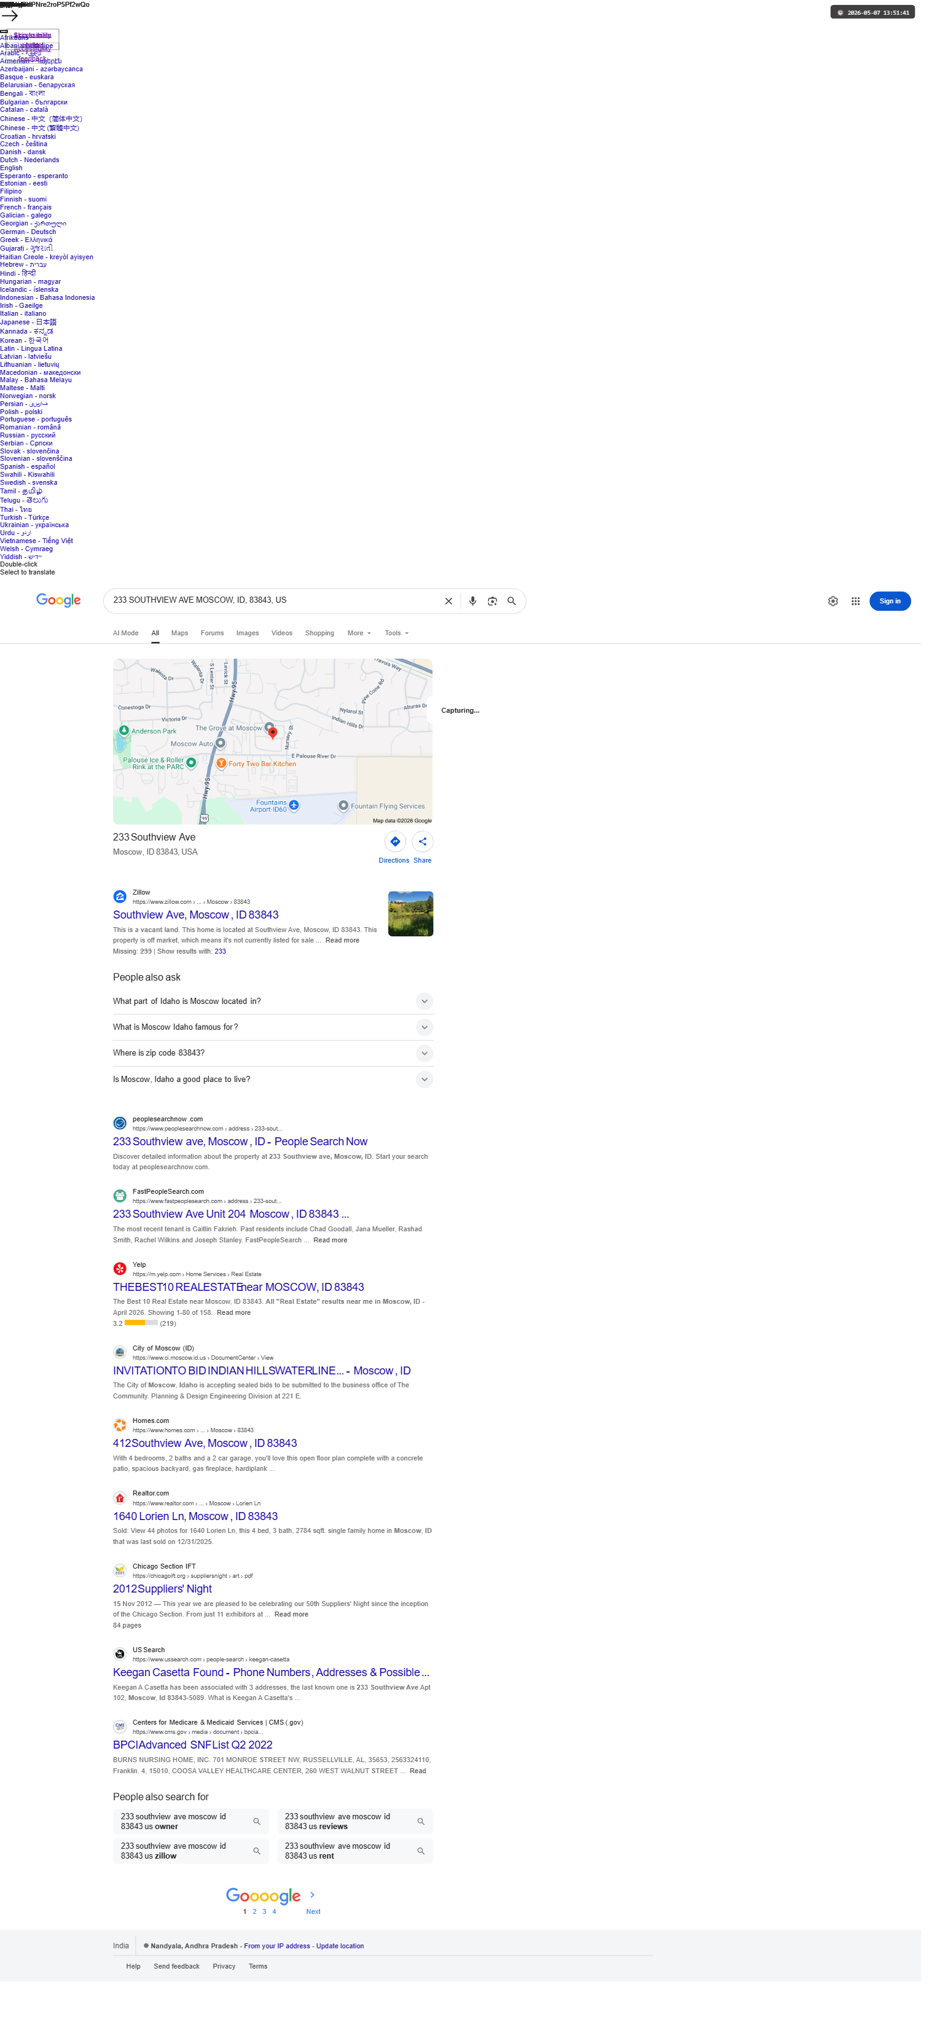Click 'Update location' link in footer
932x2038 pixels.
(340, 1946)
